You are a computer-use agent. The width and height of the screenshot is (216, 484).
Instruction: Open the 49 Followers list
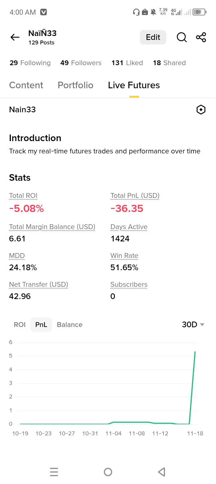(81, 63)
